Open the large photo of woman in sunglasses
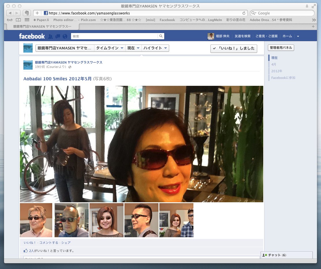321x269 pixels. (141, 144)
